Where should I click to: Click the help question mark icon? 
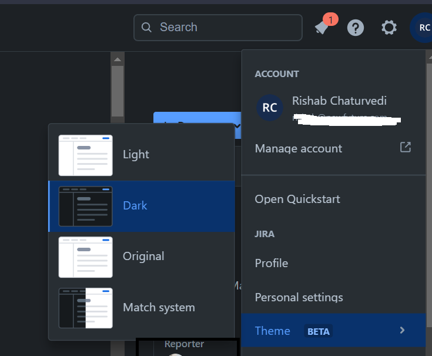(355, 28)
